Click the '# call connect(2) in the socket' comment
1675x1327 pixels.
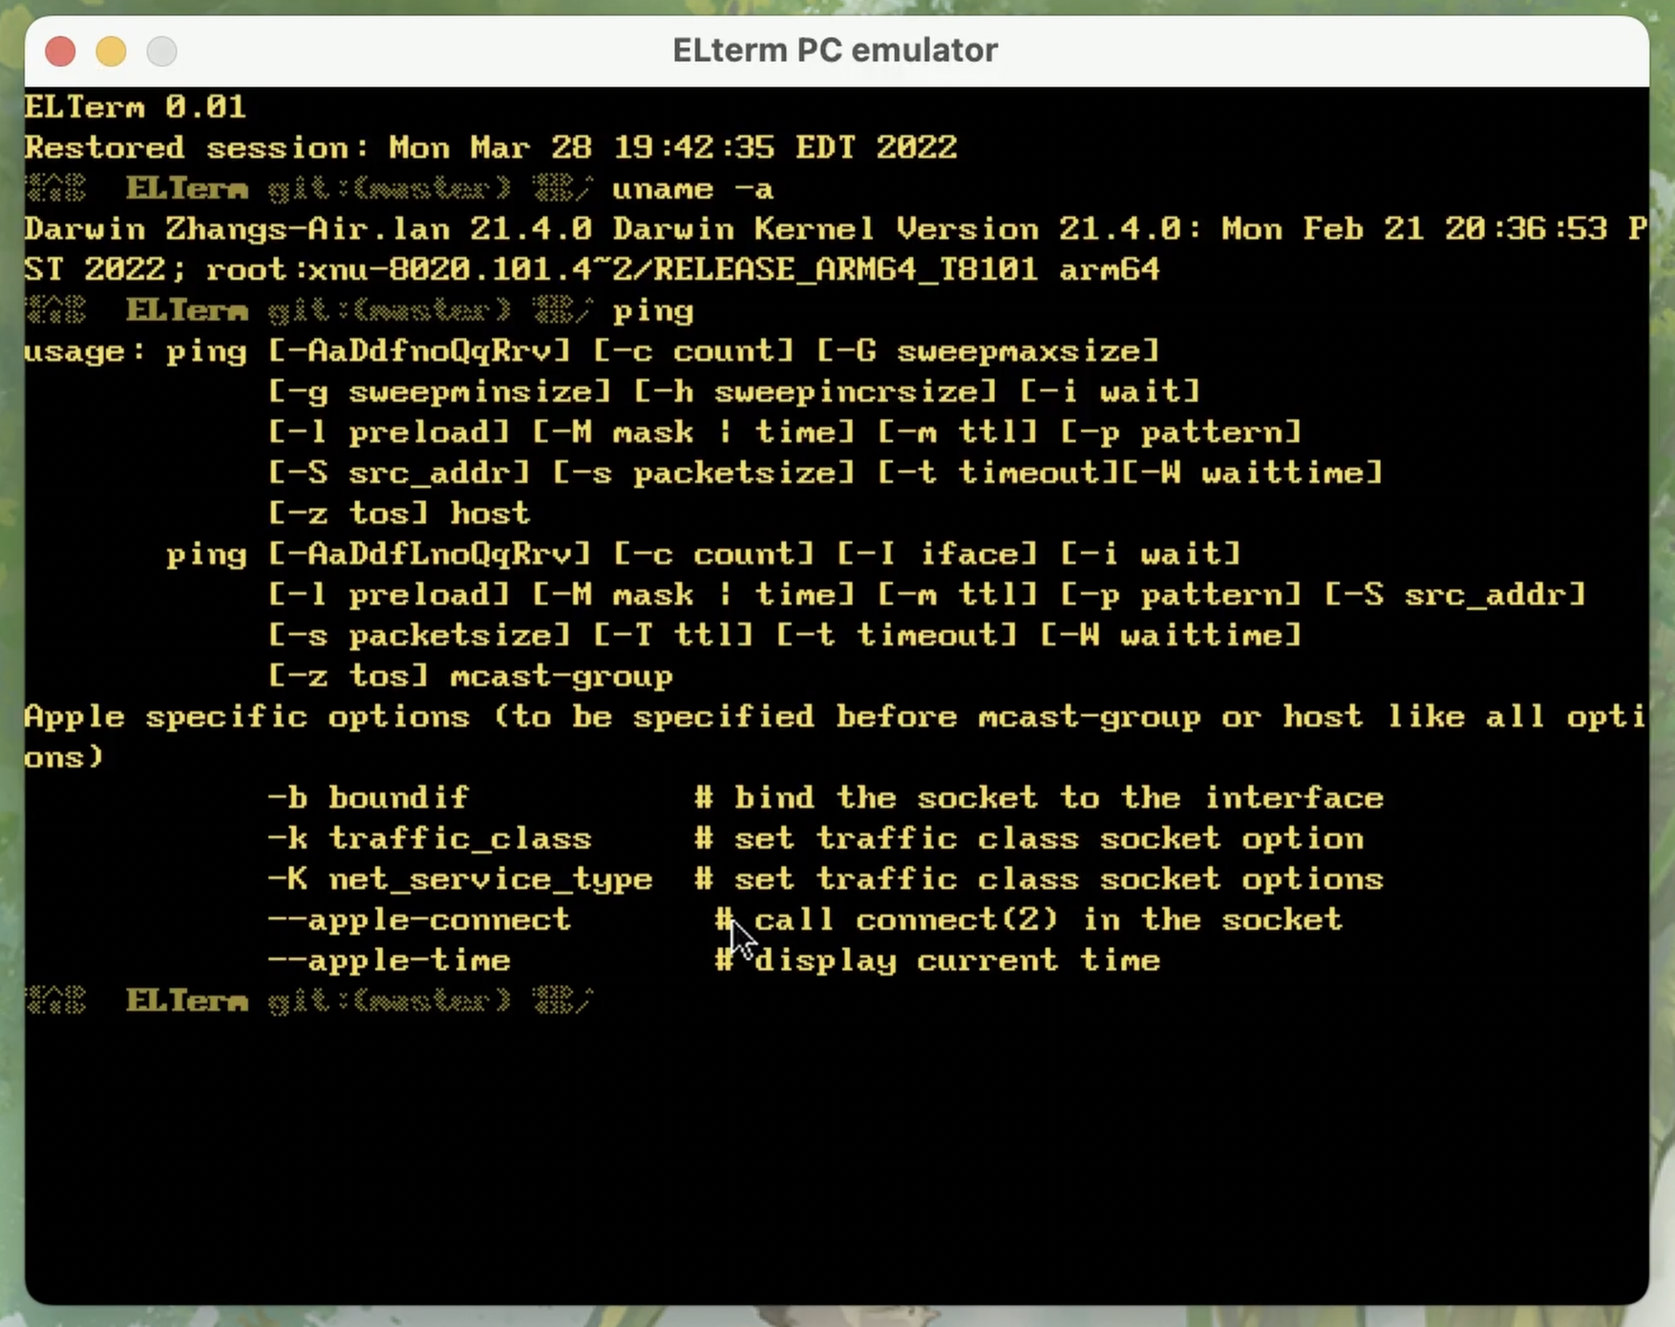1028,919
